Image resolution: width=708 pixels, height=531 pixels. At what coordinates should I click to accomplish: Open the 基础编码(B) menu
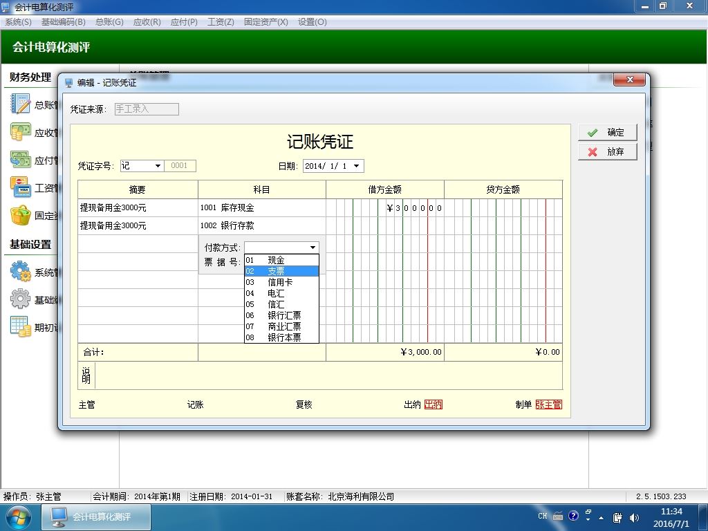click(63, 22)
